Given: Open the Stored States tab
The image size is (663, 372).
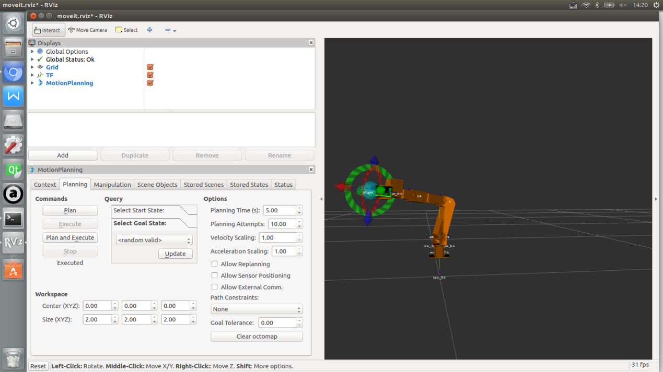Looking at the screenshot, I should tap(249, 185).
